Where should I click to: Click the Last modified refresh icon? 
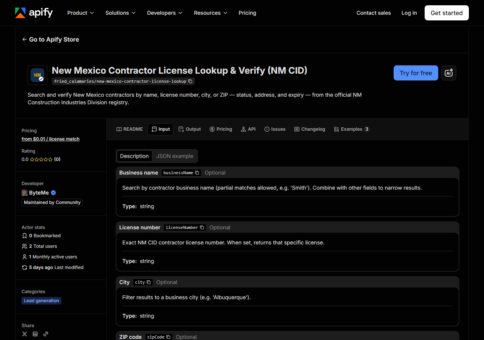click(25, 267)
